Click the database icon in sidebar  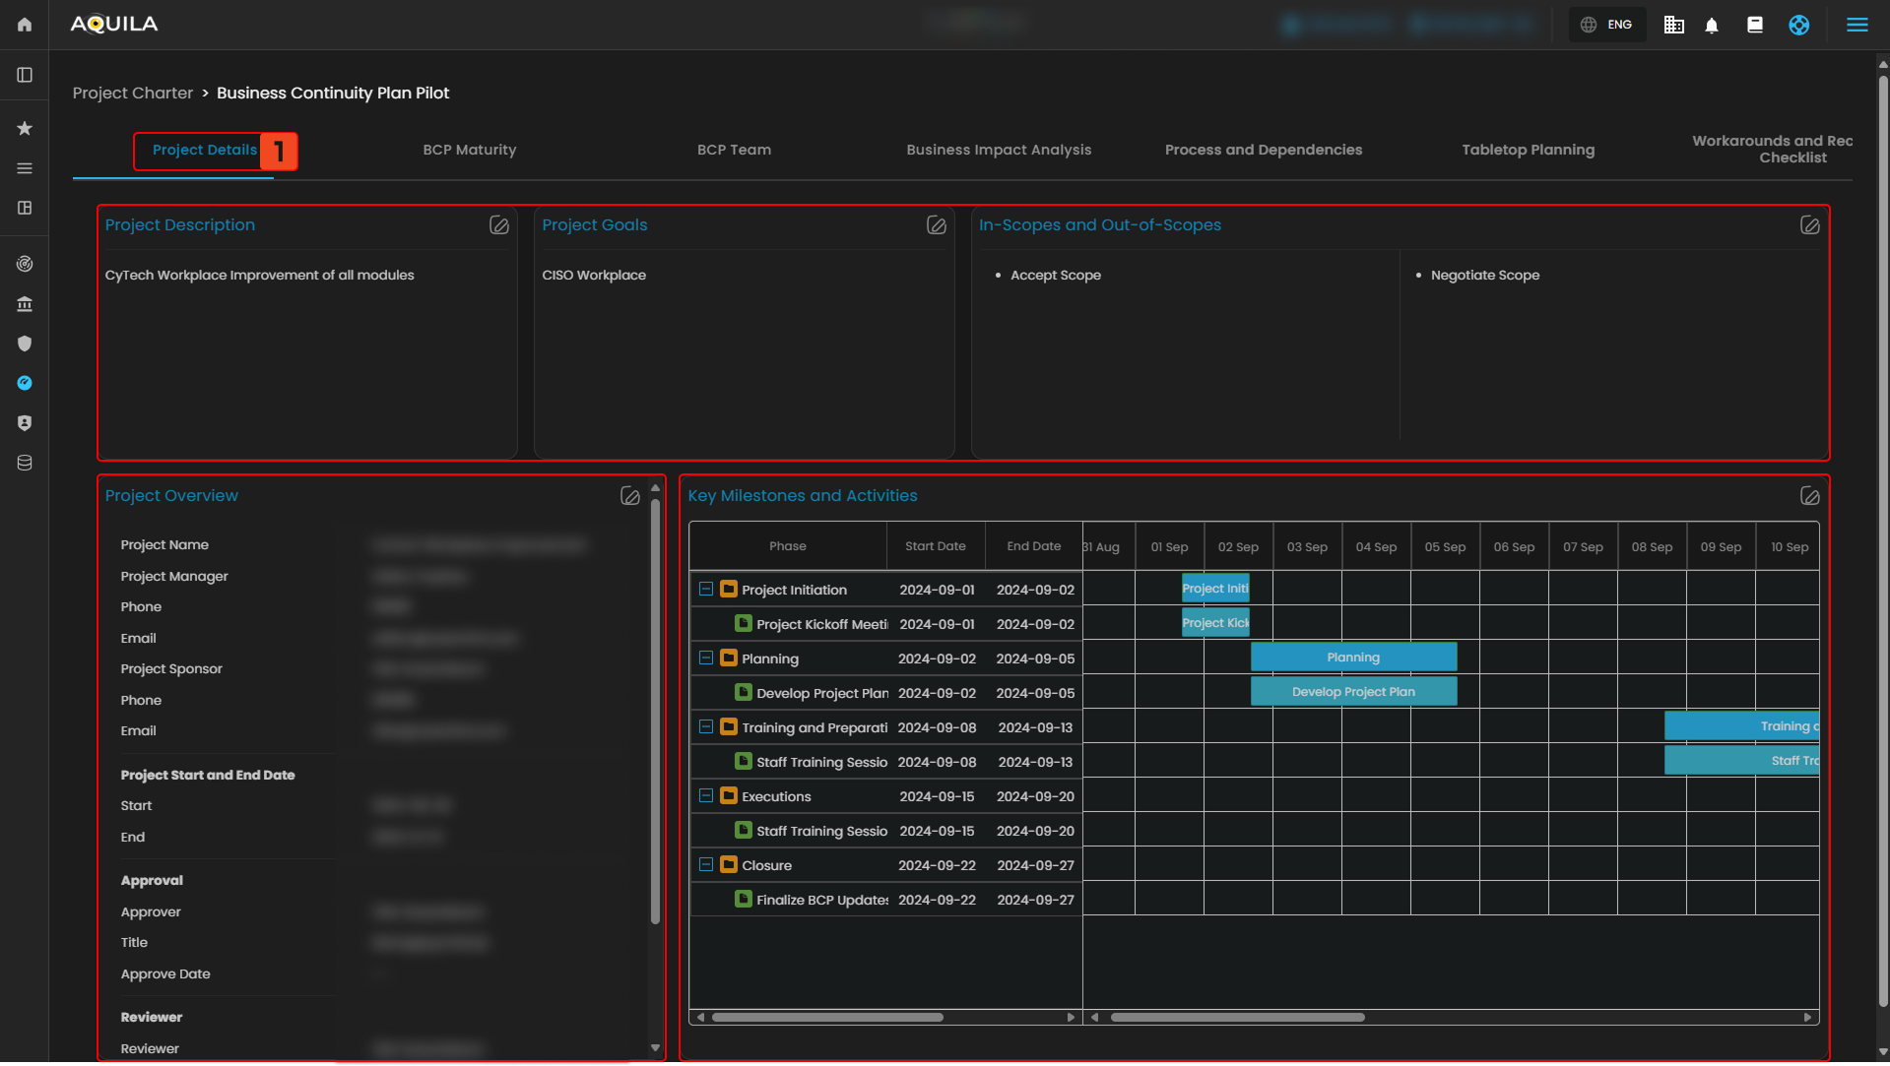point(25,463)
